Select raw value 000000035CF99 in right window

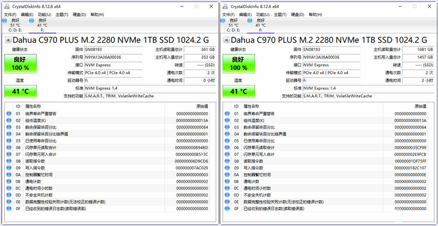pyautogui.click(x=410, y=148)
